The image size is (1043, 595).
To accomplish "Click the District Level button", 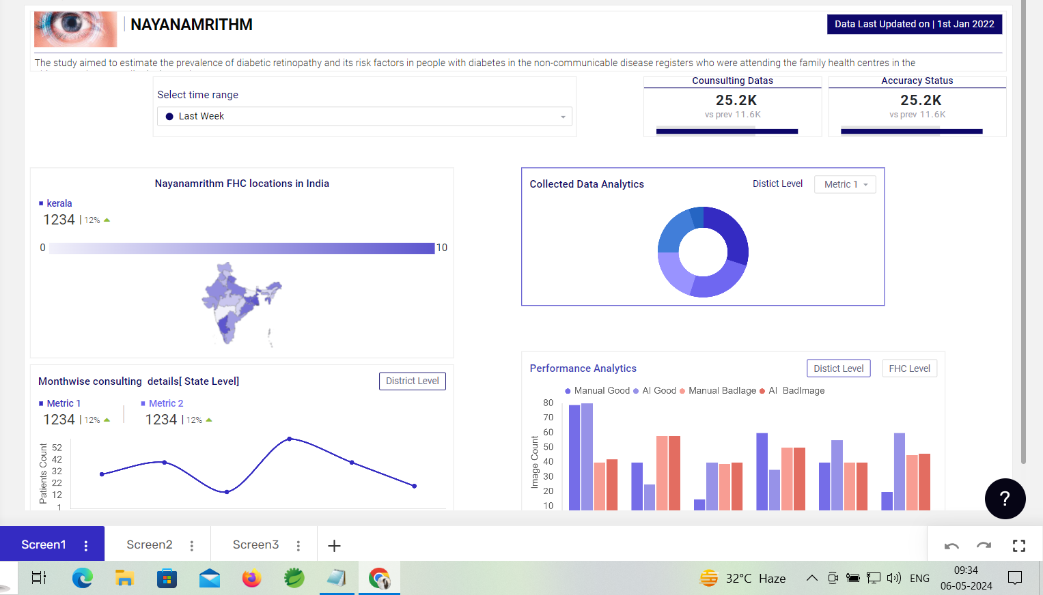I will [x=413, y=381].
